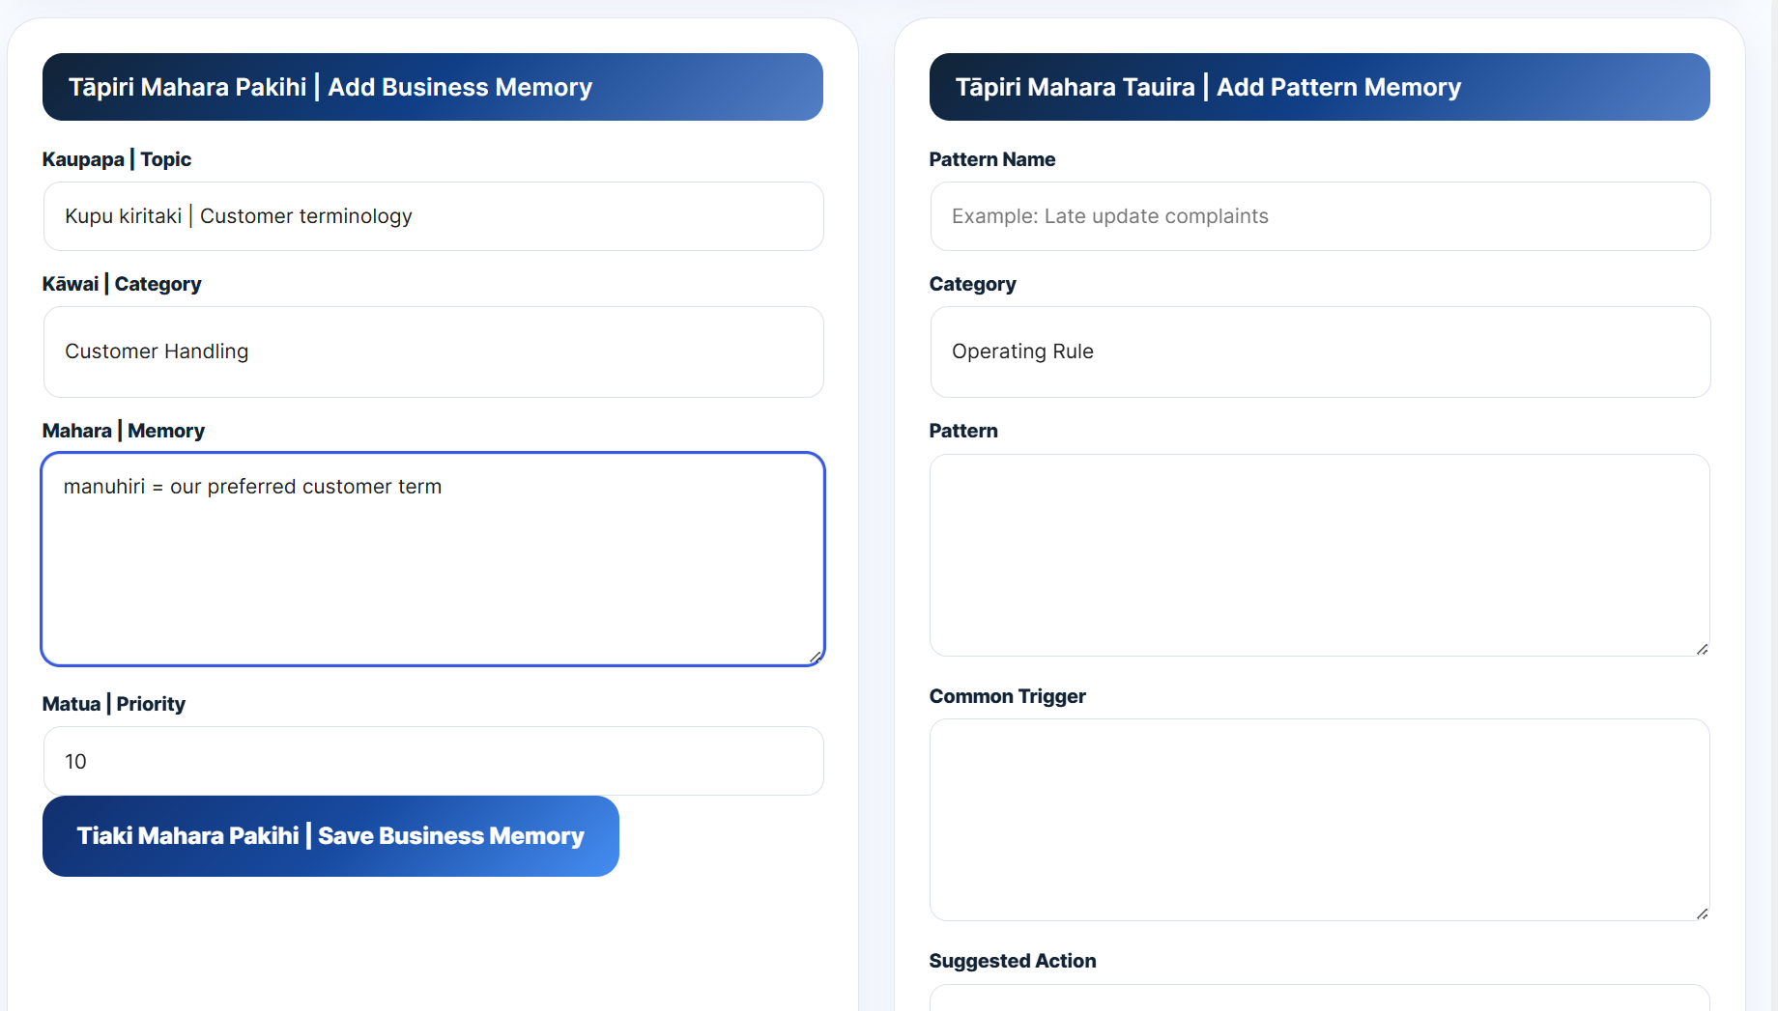Viewport: 1778px width, 1011px height.
Task: Click the Pattern textarea resize handle
Action: point(1702,649)
